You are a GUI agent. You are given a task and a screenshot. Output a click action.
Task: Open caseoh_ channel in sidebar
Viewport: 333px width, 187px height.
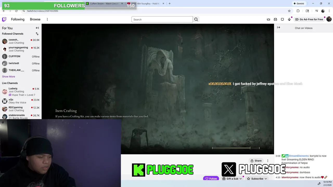pyautogui.click(x=21, y=41)
